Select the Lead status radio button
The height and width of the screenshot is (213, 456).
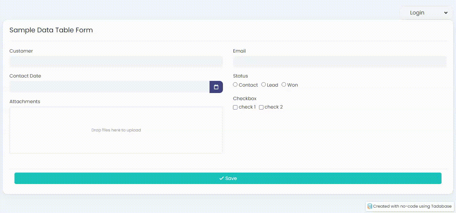click(x=264, y=85)
